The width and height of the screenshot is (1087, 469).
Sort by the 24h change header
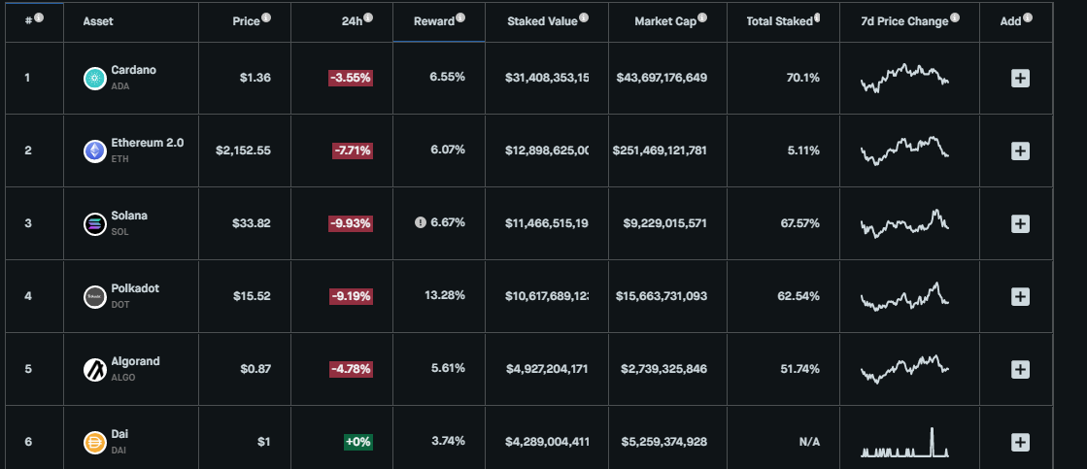pyautogui.click(x=353, y=21)
